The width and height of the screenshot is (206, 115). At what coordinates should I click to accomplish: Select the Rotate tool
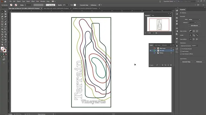click(x=2, y=27)
